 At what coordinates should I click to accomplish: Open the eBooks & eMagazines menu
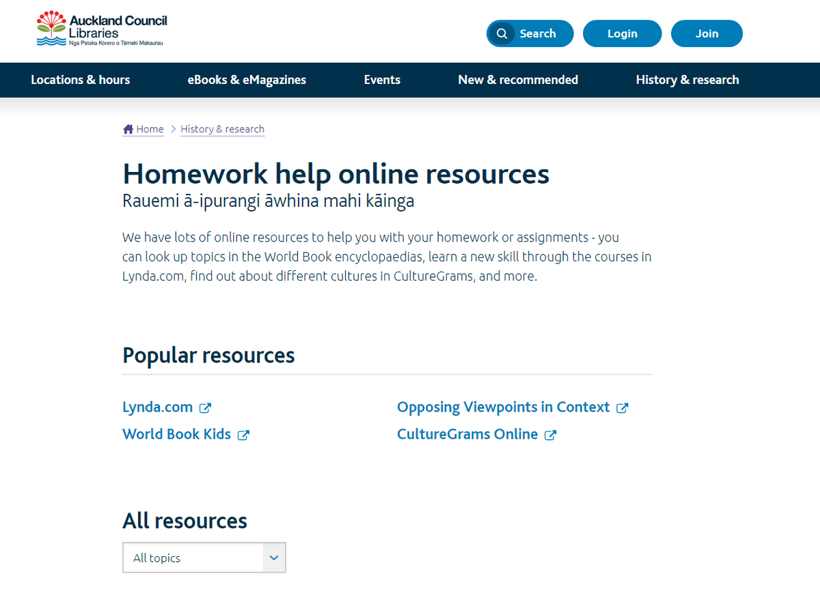[247, 80]
